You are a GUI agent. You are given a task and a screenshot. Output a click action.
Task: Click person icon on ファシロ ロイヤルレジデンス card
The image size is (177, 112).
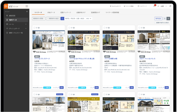pos(91,87)
